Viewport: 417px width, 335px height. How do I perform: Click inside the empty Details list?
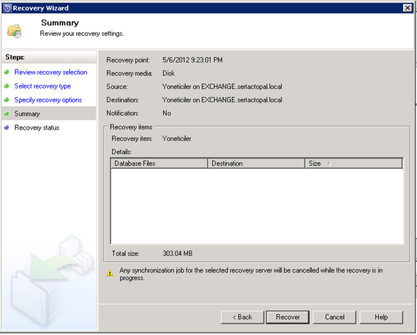(x=256, y=206)
